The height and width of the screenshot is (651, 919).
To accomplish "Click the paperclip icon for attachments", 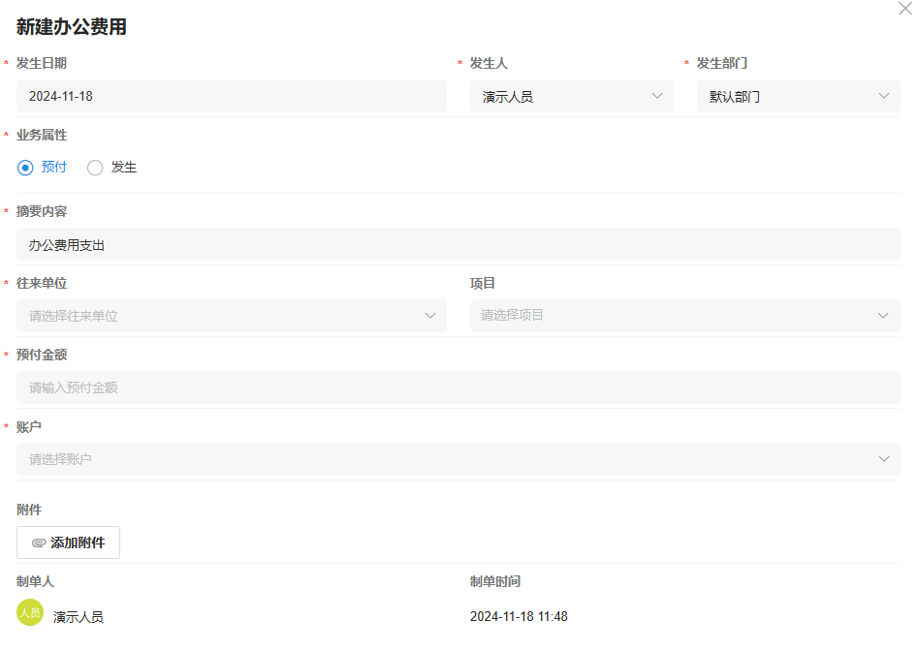I will (x=39, y=543).
